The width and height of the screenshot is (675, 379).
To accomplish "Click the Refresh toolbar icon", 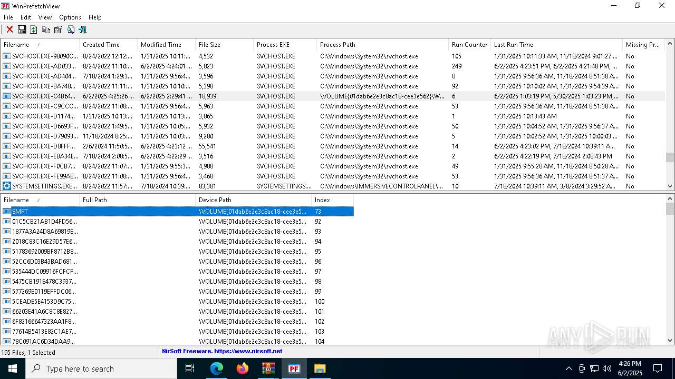I will coord(34,29).
